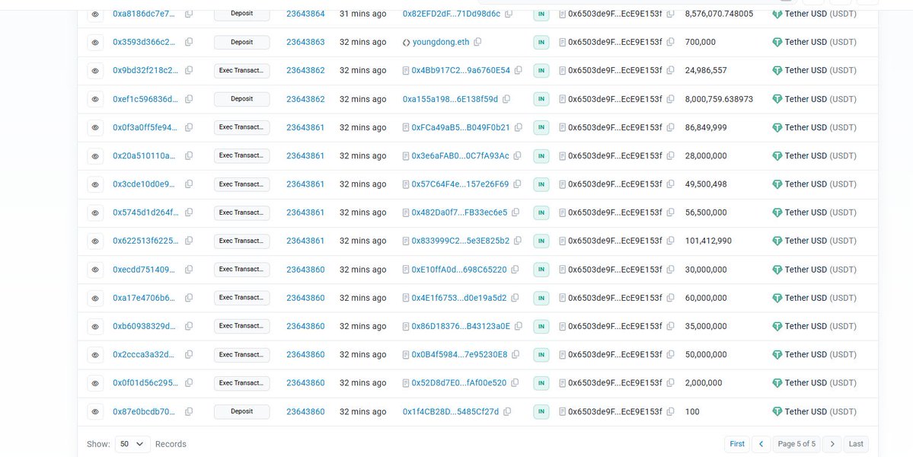913x457 pixels.
Task: Open the records-per-page dropdown showing 50
Action: point(132,444)
